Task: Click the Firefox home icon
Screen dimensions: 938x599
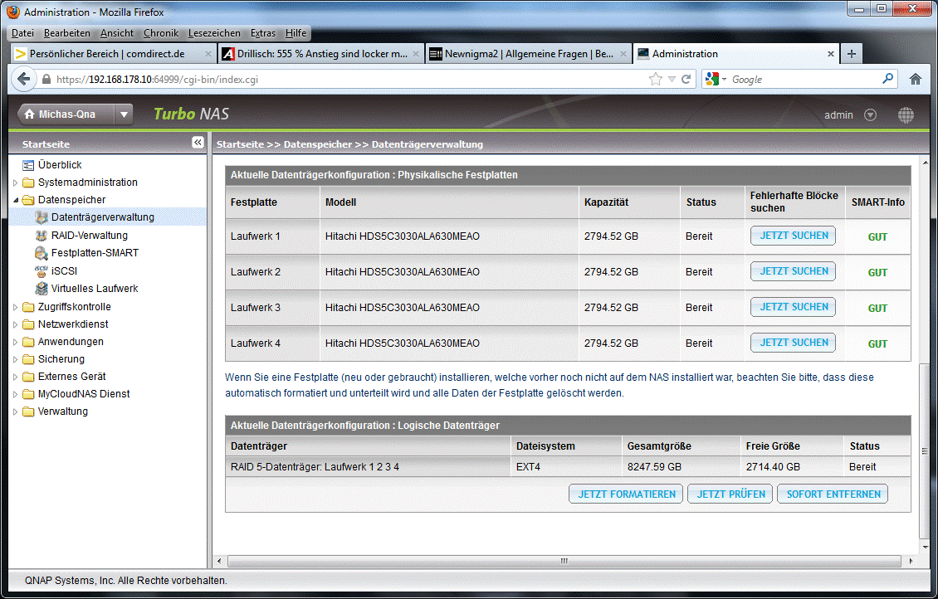Action: tap(916, 80)
